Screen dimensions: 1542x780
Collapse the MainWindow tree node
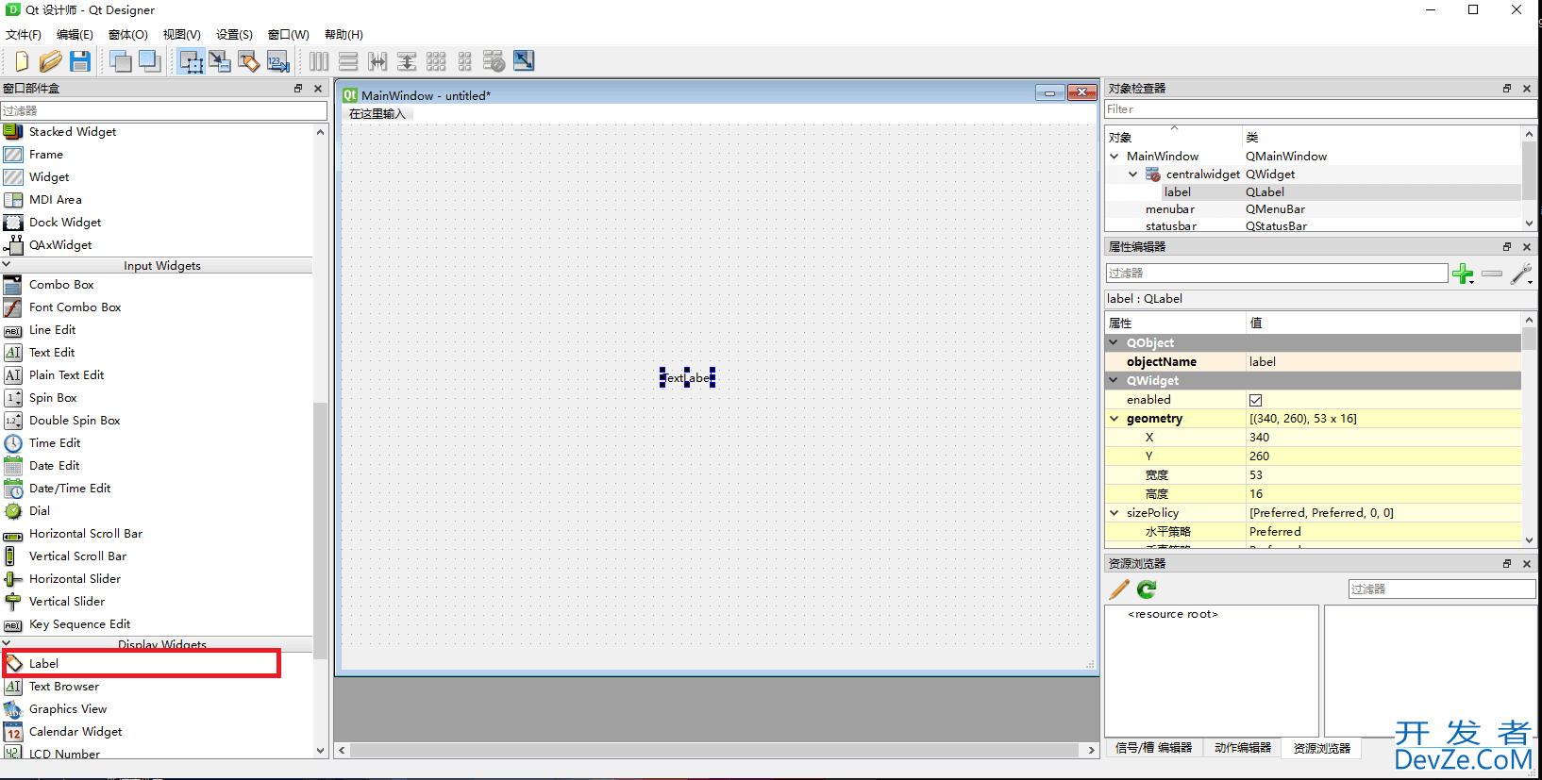[1115, 157]
